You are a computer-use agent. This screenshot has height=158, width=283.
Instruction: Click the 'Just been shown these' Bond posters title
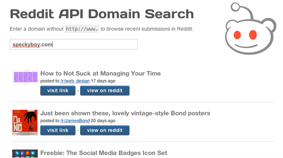[125, 113]
